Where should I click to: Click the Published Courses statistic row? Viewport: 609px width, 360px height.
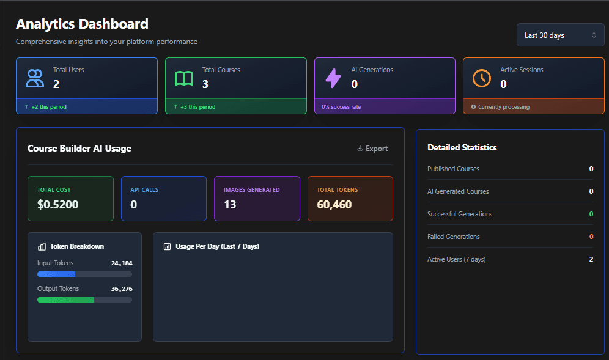509,169
